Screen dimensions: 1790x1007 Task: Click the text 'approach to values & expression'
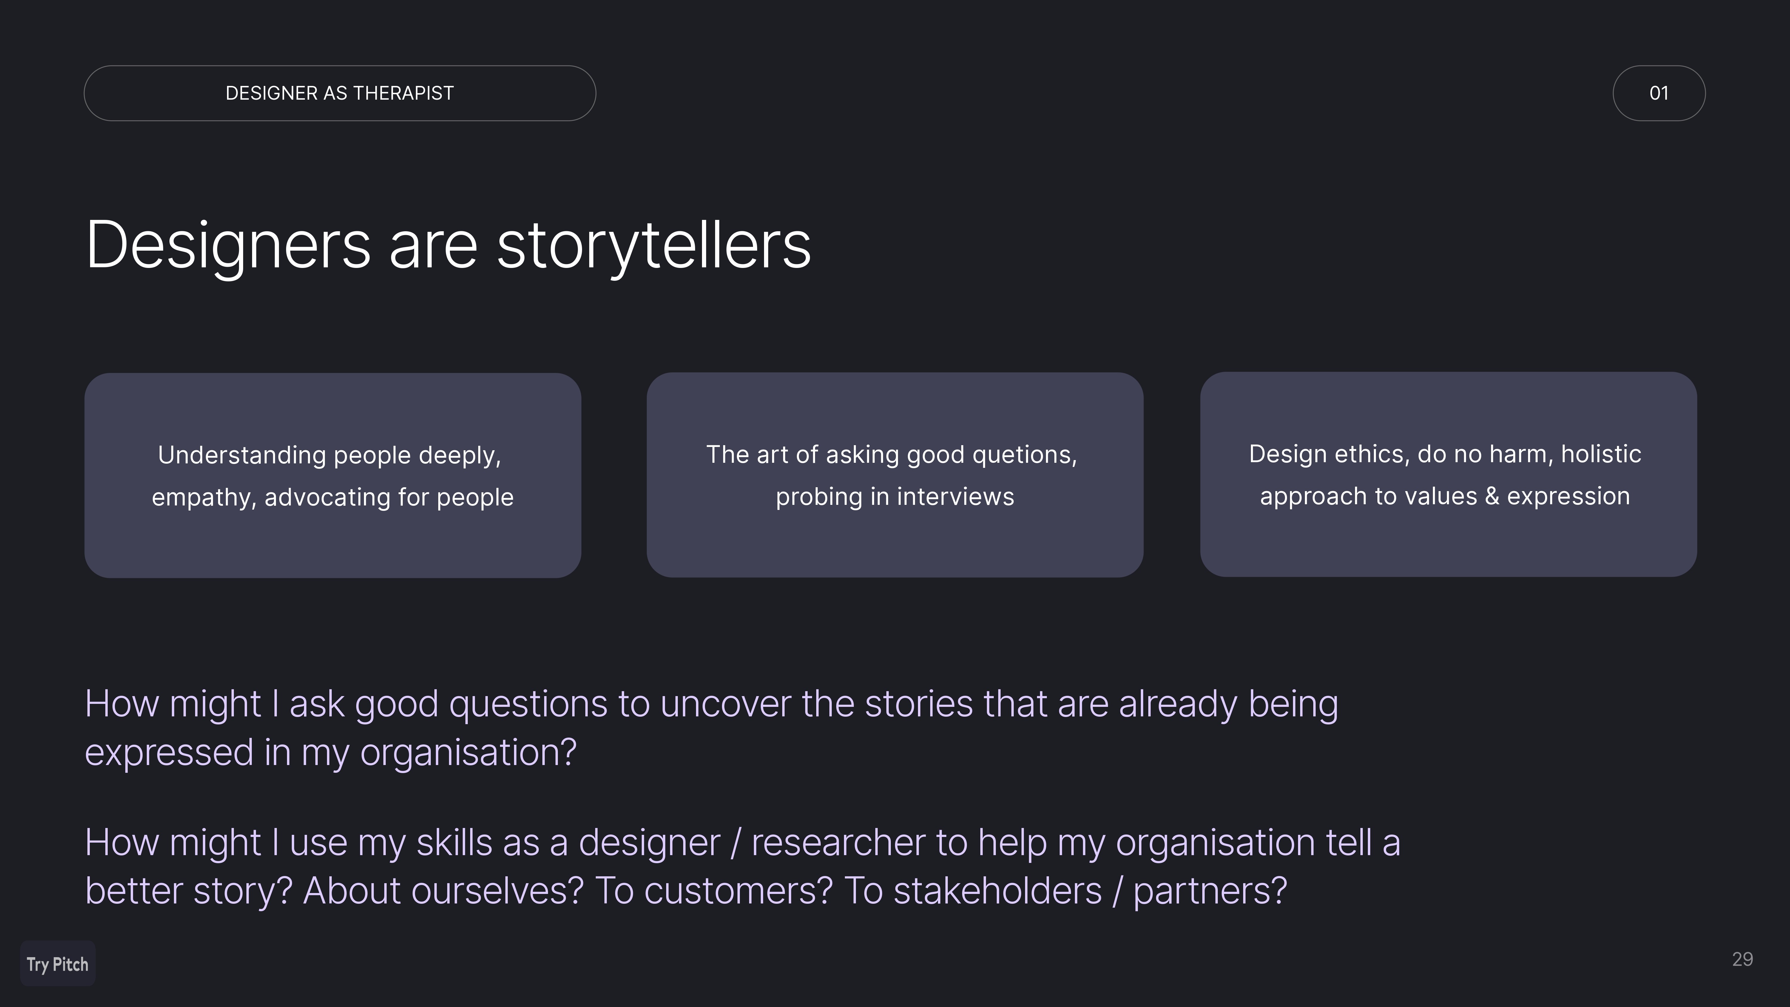[1445, 496]
